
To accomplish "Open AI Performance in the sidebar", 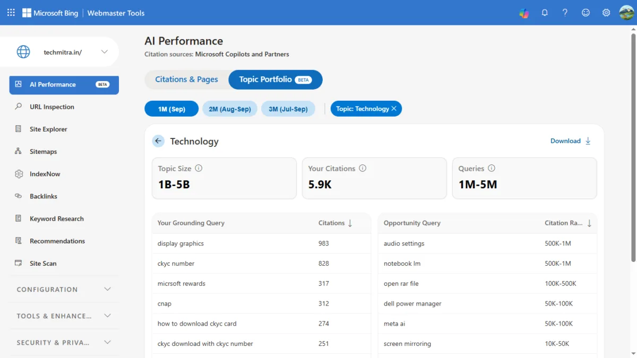I will click(x=64, y=85).
